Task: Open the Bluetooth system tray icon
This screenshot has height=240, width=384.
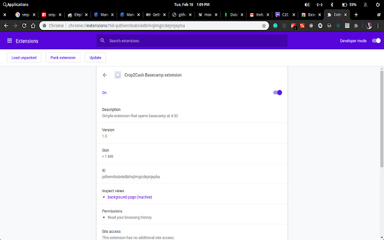Action: (x=332, y=4)
